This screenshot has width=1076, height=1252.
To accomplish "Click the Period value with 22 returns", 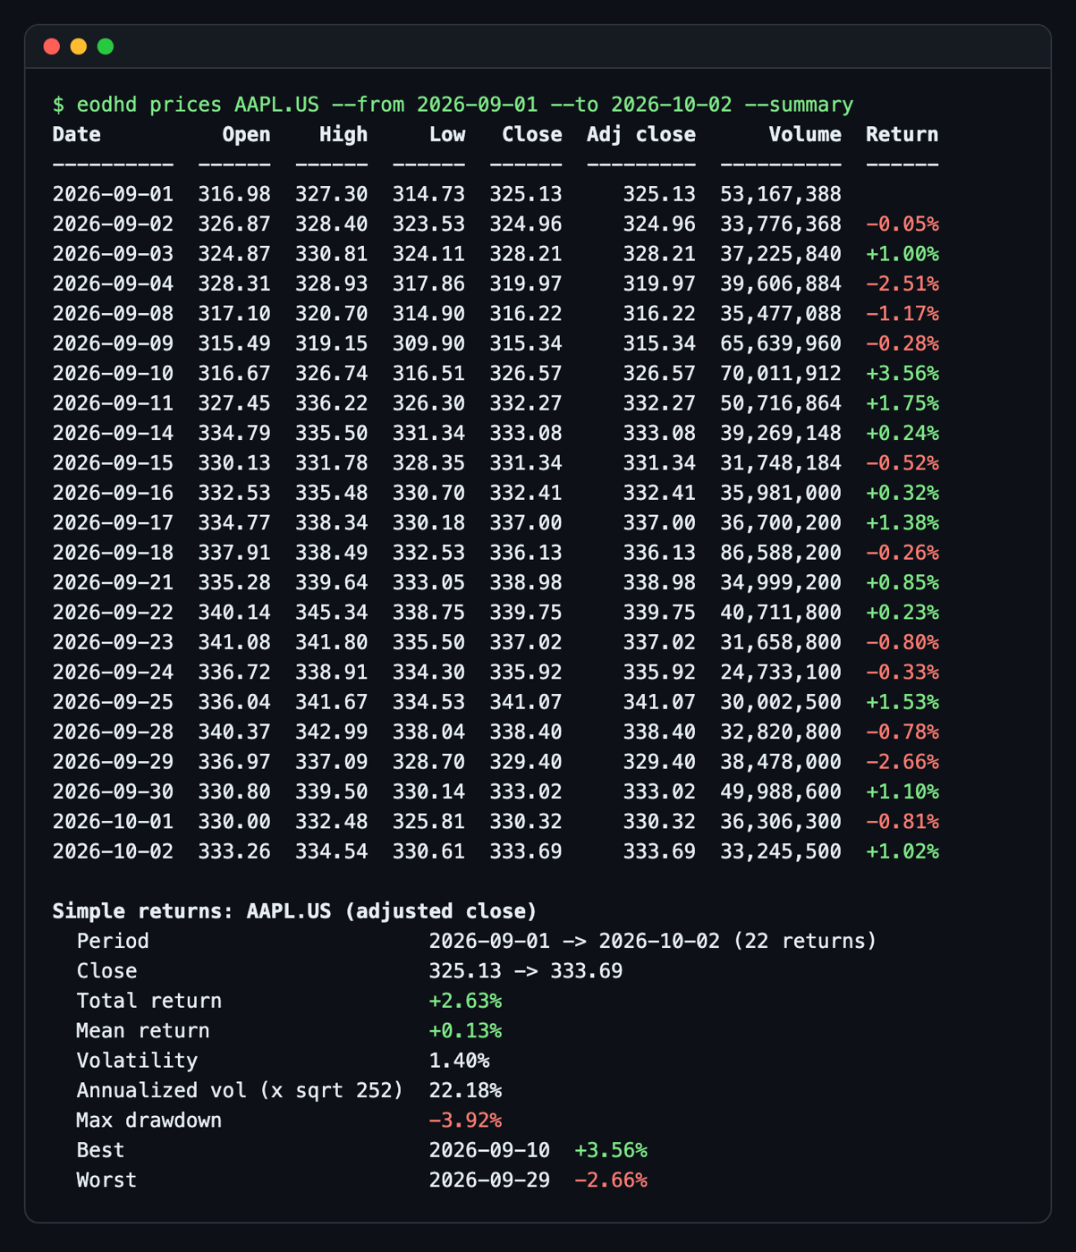I will tap(653, 941).
